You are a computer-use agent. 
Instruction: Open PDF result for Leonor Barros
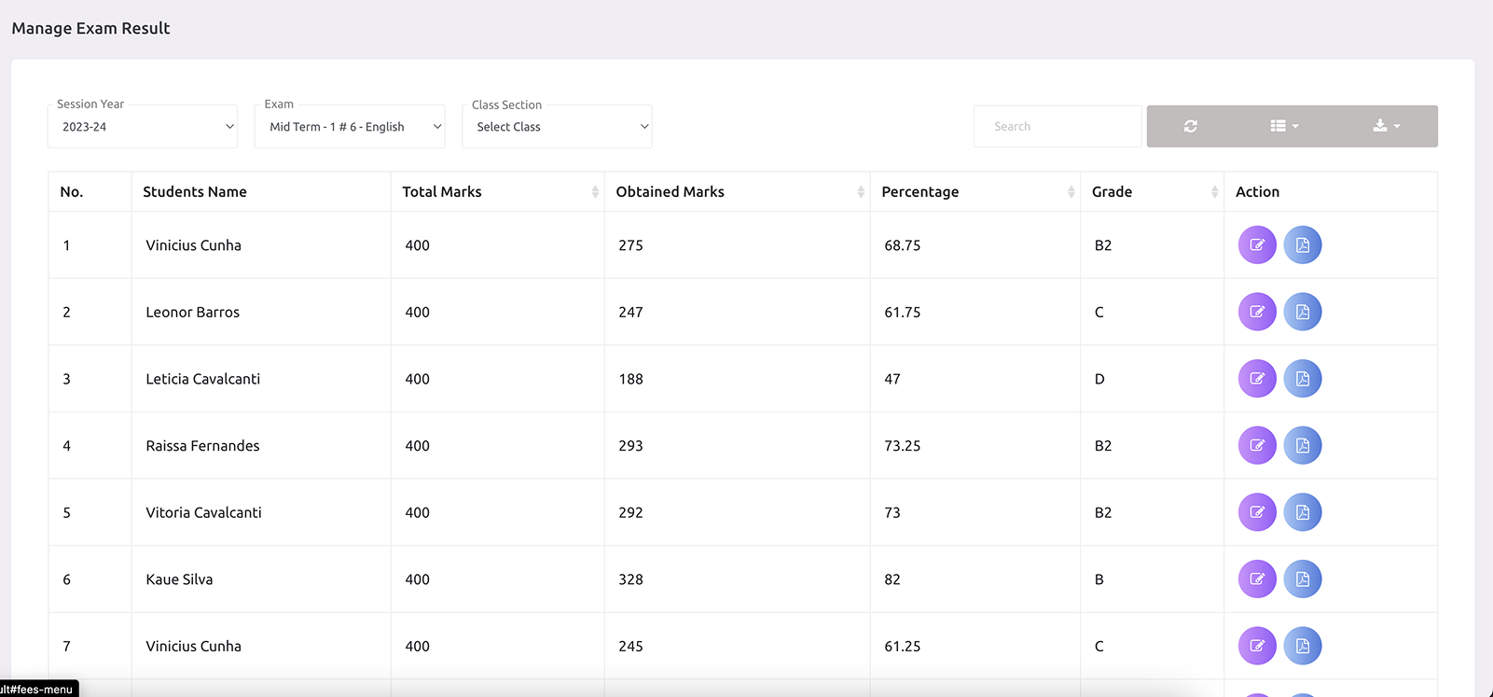point(1302,312)
